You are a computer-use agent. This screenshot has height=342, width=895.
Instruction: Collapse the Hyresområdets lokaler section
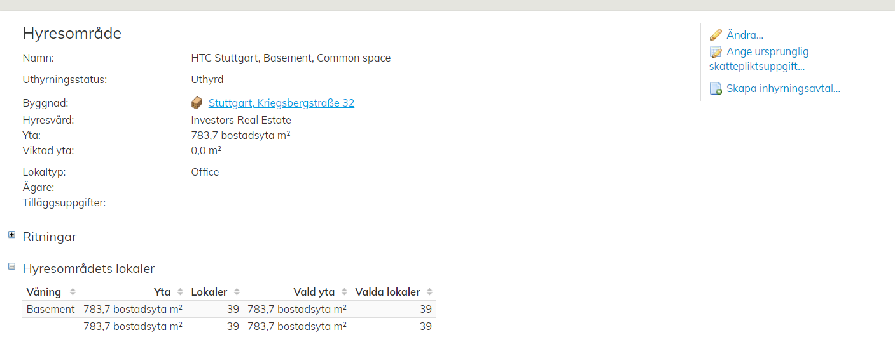11,266
